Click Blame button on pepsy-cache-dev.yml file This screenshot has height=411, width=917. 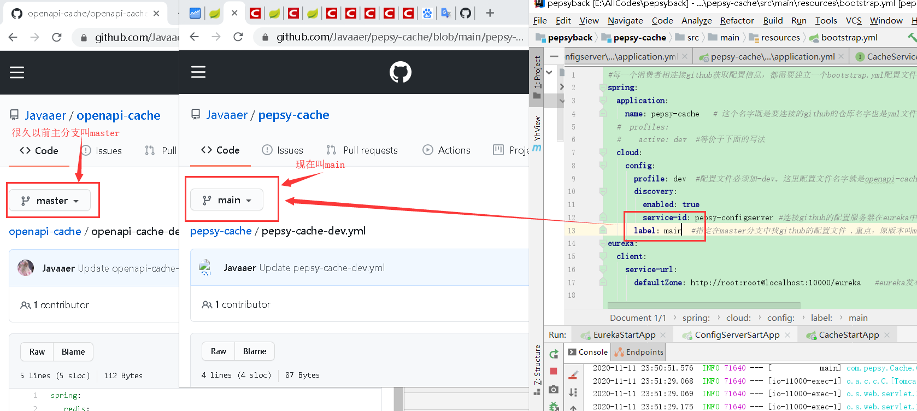point(255,351)
